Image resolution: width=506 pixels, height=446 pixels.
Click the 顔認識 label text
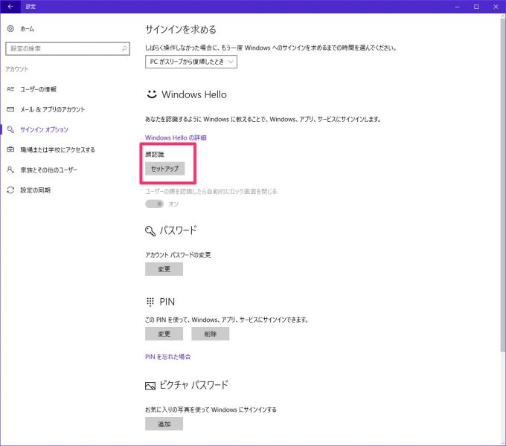155,155
